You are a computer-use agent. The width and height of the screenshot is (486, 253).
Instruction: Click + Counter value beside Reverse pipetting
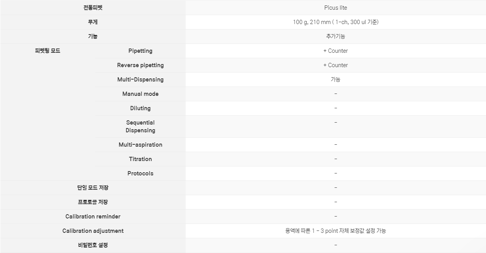click(336, 65)
